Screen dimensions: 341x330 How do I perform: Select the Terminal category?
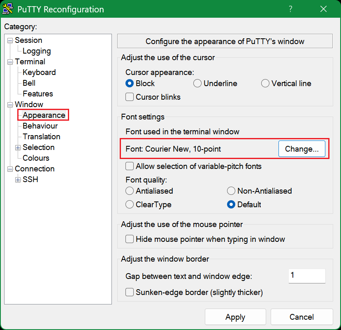[x=30, y=62]
